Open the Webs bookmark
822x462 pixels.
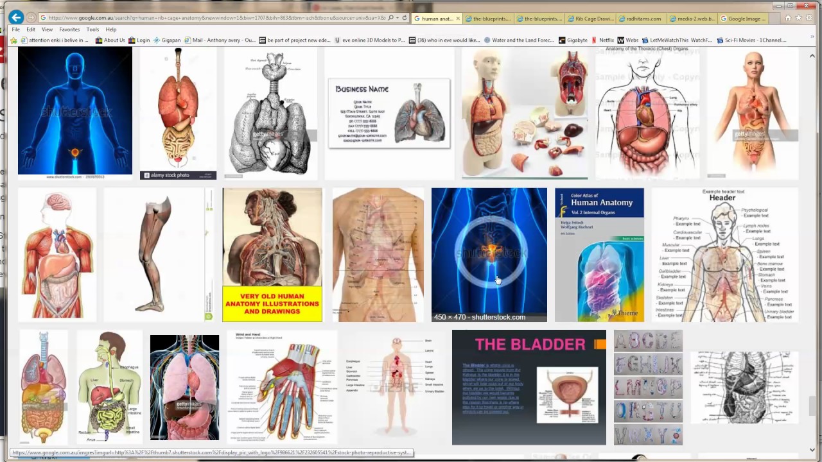pos(628,40)
